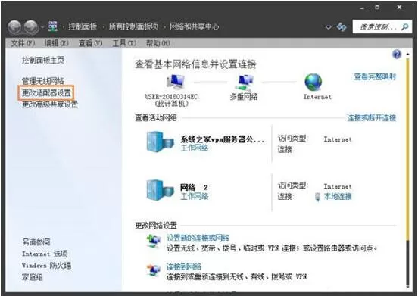
Task: Select 网络和共享中心 in the breadcrumb
Action: (194, 26)
